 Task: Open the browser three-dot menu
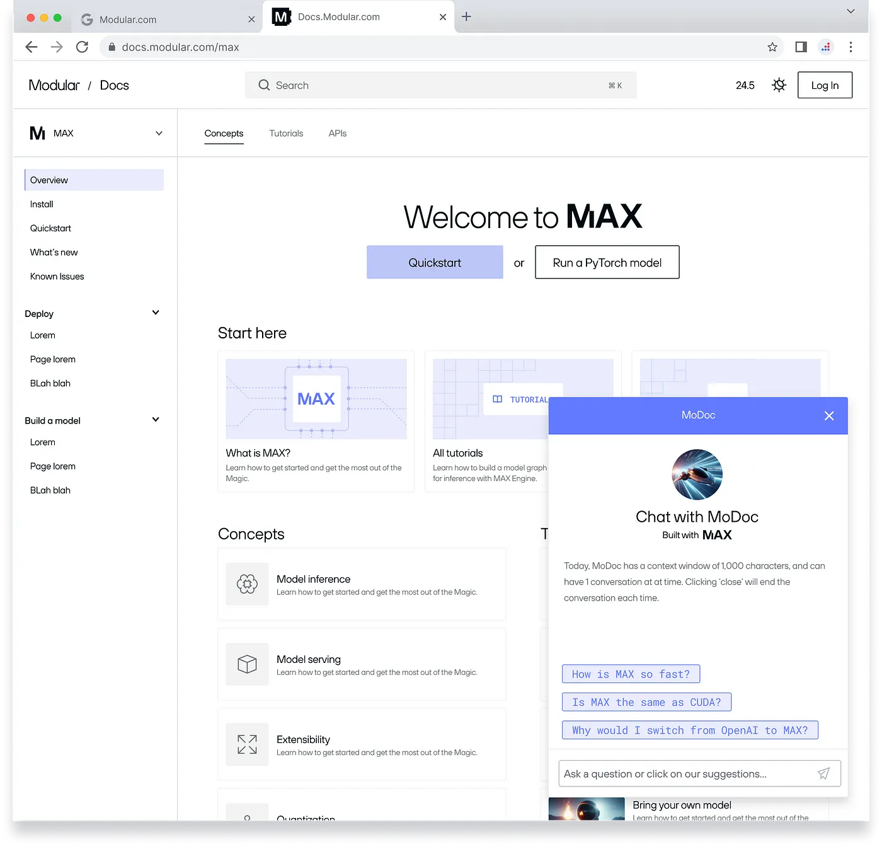point(850,47)
